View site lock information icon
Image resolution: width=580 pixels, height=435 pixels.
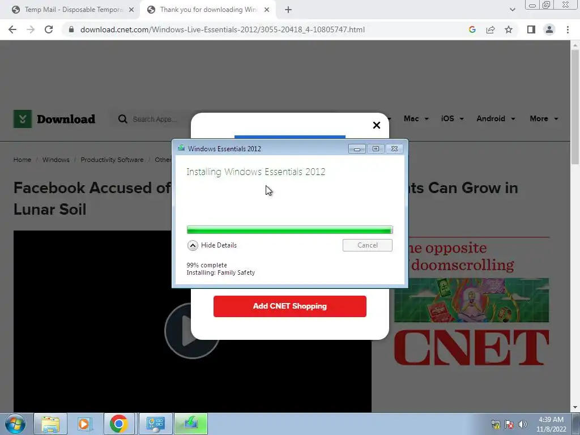tap(71, 29)
